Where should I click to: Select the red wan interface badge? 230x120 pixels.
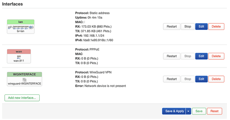coord(19,52)
